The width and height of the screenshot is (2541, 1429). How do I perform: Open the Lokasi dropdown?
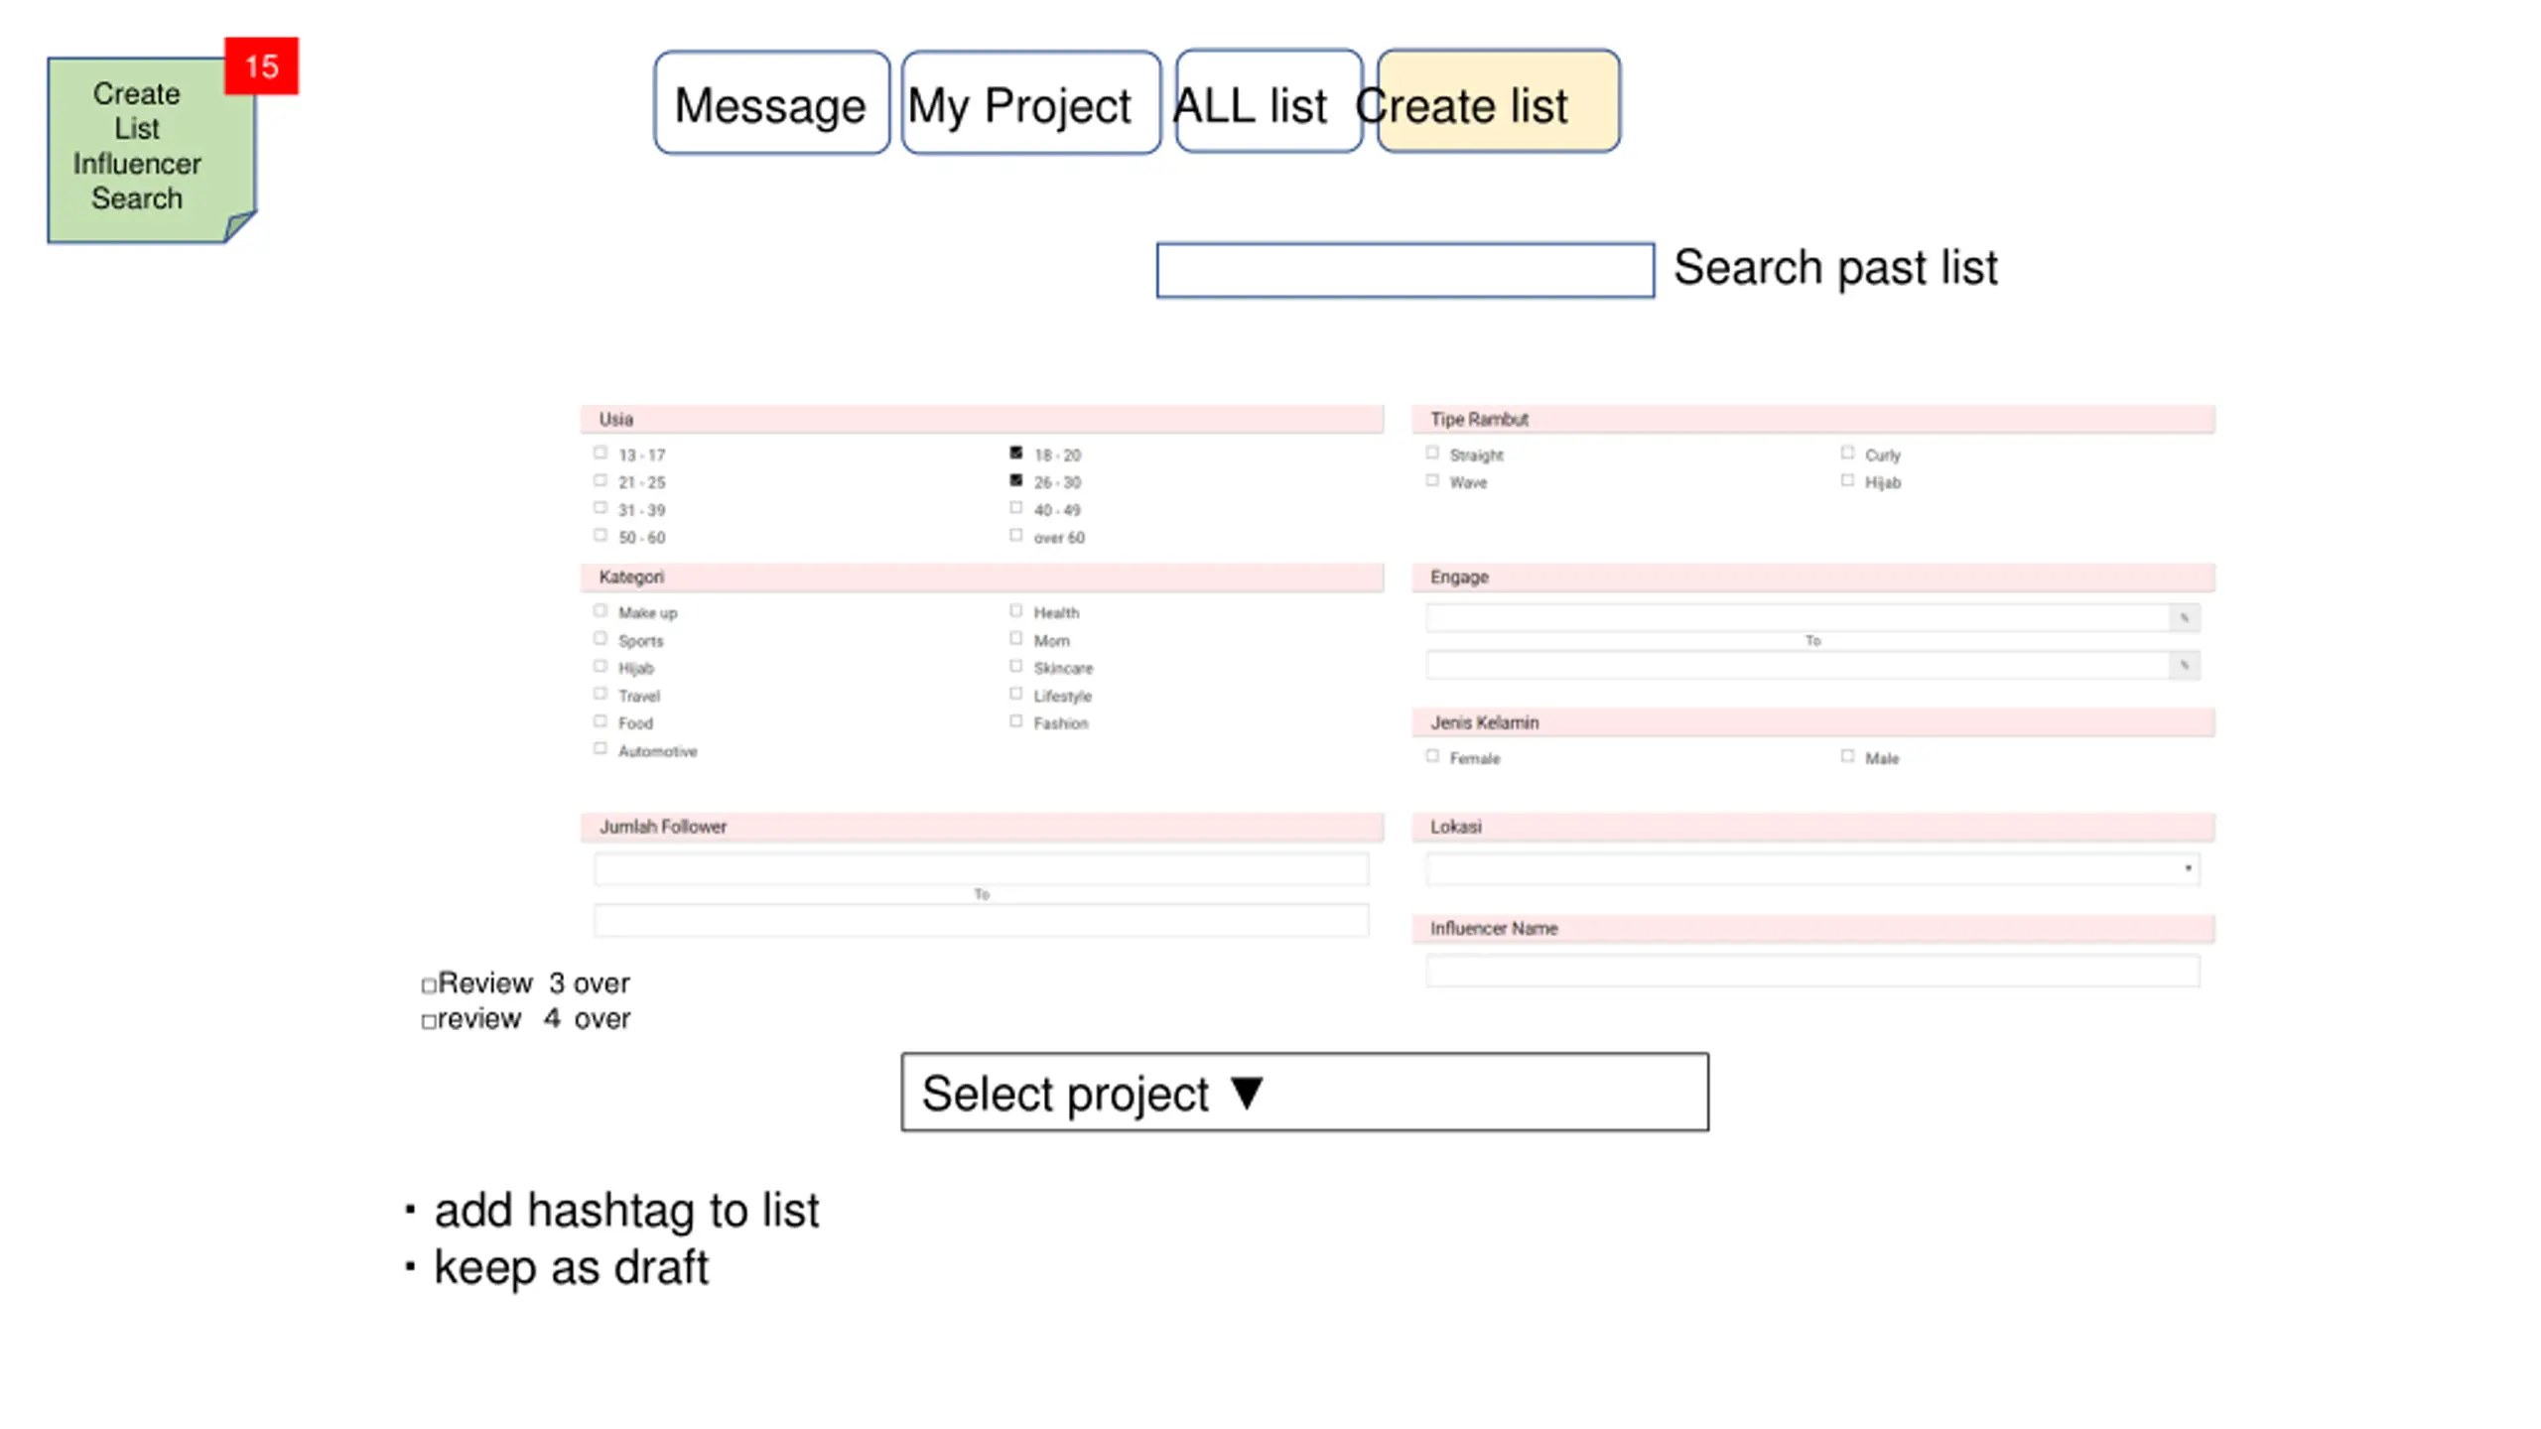[1812, 868]
